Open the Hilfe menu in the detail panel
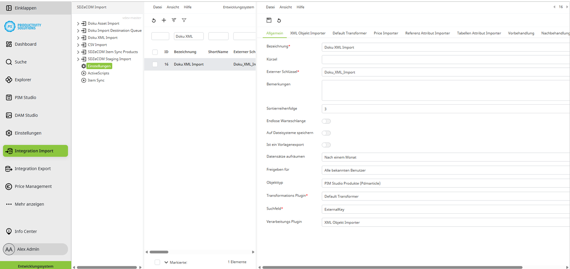Screen dimensions: 570x269 click(x=300, y=7)
